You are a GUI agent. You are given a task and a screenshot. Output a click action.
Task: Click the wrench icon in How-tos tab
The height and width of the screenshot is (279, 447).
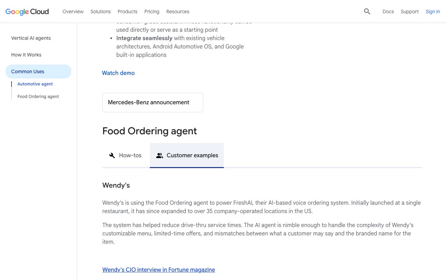[112, 156]
